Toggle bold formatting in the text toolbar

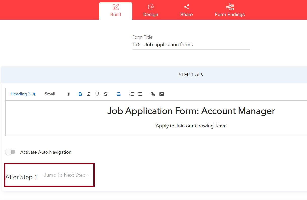point(80,94)
